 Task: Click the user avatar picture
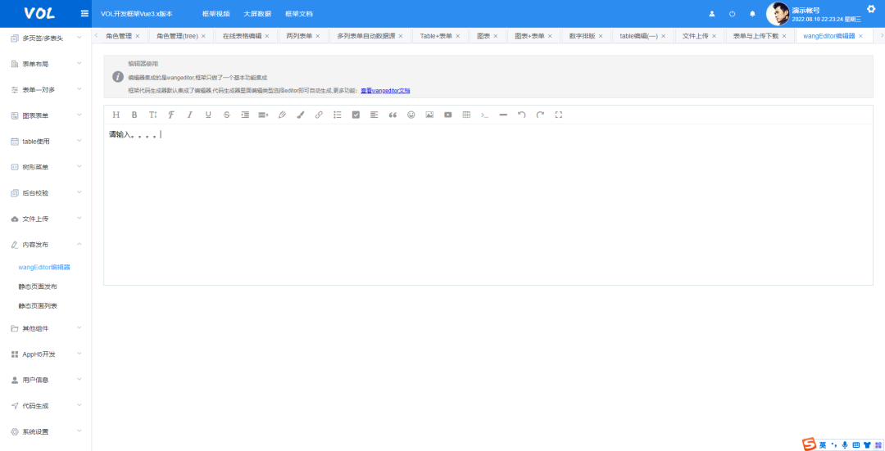(x=778, y=14)
